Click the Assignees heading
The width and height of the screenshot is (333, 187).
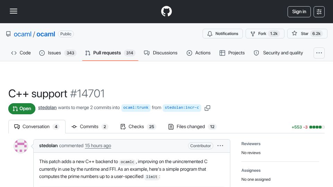251,170
